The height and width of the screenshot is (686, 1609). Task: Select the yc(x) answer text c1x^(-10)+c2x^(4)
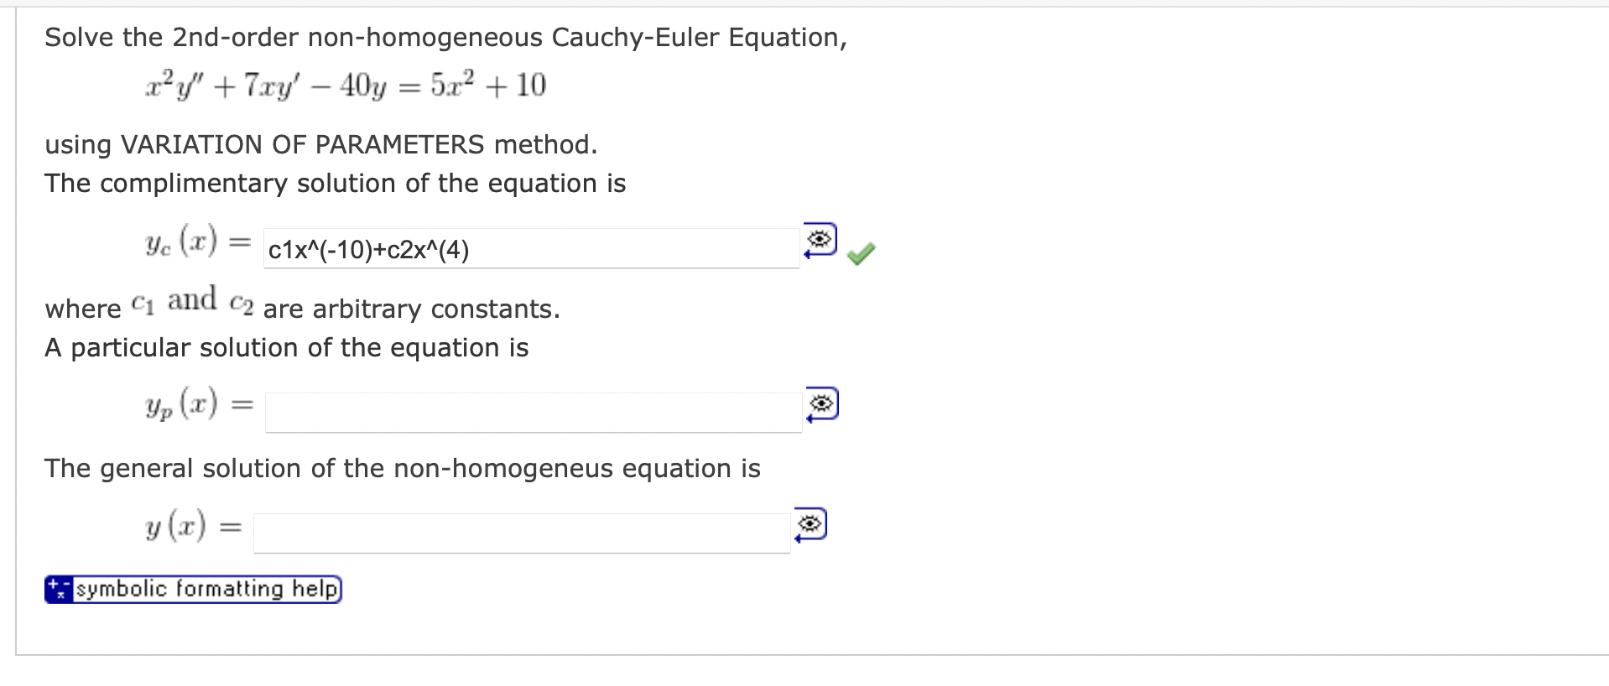tap(368, 249)
